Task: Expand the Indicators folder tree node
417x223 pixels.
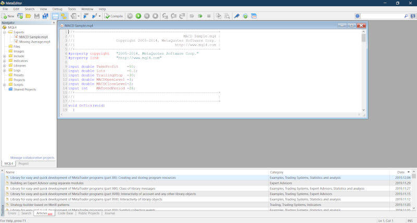Action: pos(4,61)
